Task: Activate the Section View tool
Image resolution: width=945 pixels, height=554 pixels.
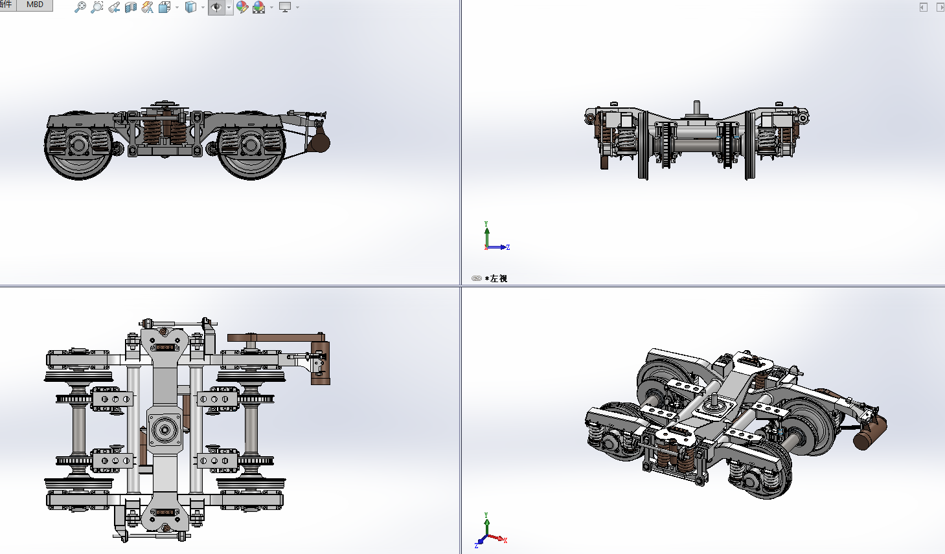Action: (x=131, y=7)
